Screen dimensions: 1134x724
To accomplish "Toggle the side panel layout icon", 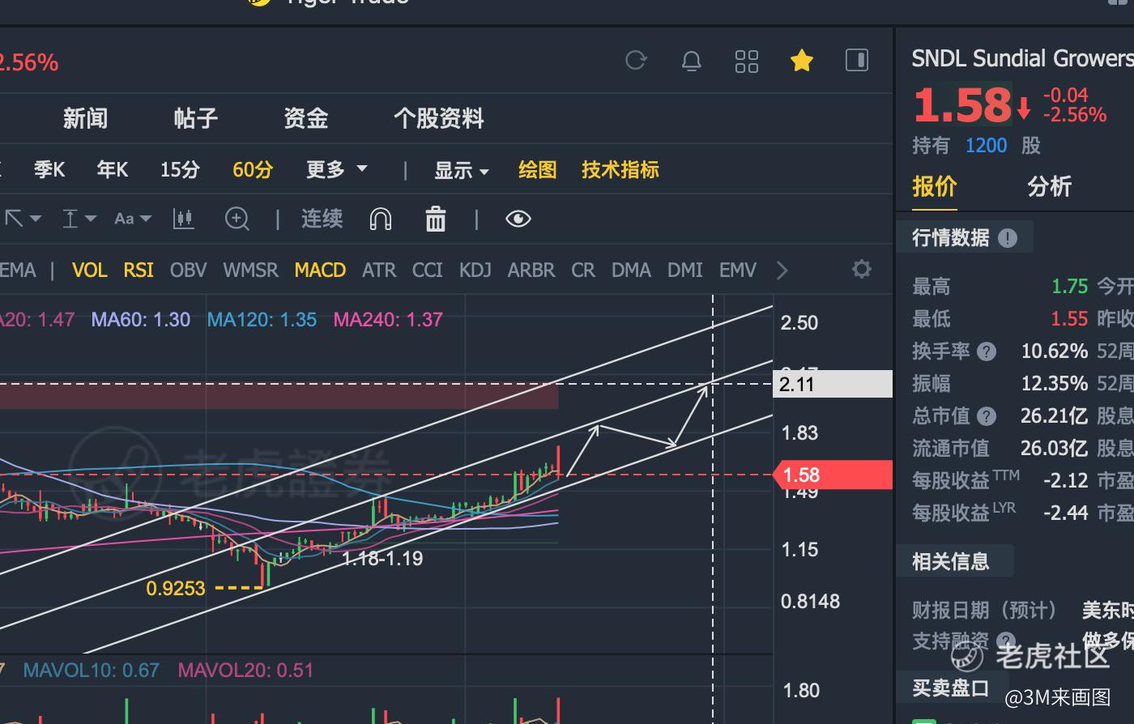I will pyautogui.click(x=857, y=60).
